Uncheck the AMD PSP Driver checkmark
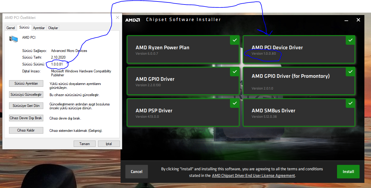Screen dimensions: 371x188 [x=235, y=103]
